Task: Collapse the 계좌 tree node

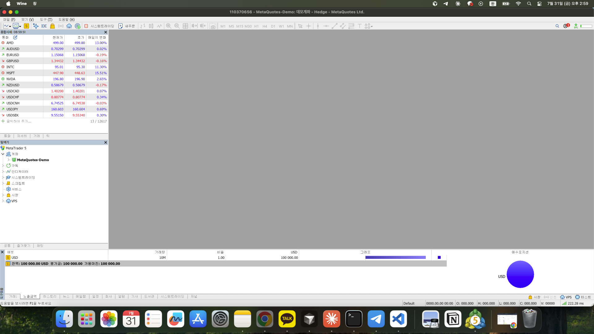Action: tap(3, 154)
